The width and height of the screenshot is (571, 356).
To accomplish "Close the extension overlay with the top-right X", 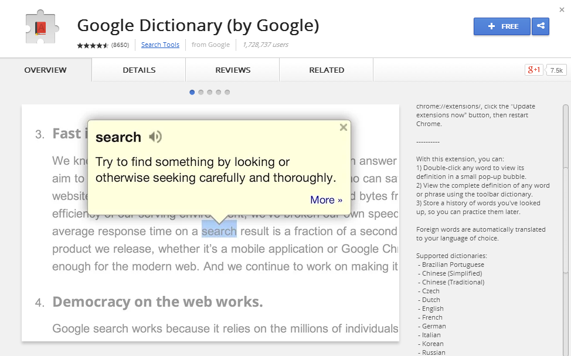I will [x=562, y=10].
